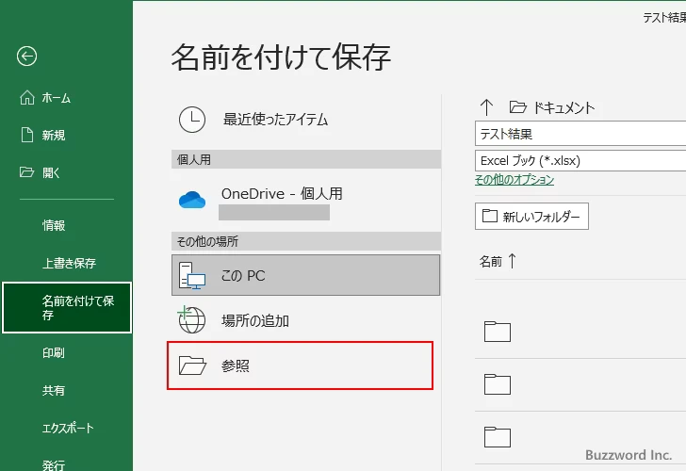Open the 印刷 page

tap(54, 352)
